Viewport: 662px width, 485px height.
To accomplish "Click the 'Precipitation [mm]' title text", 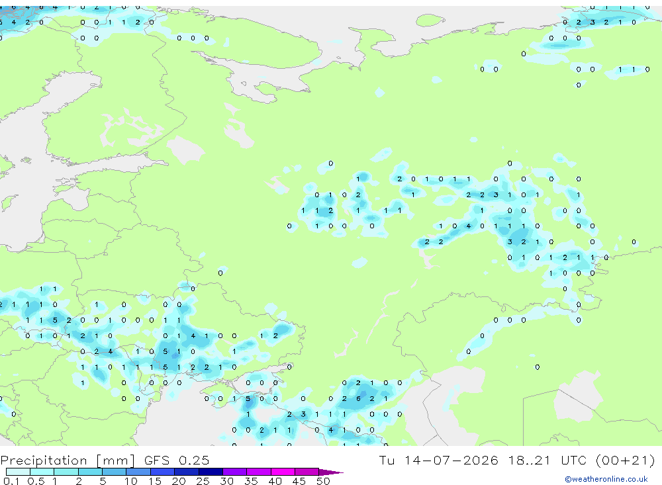I will [x=68, y=460].
